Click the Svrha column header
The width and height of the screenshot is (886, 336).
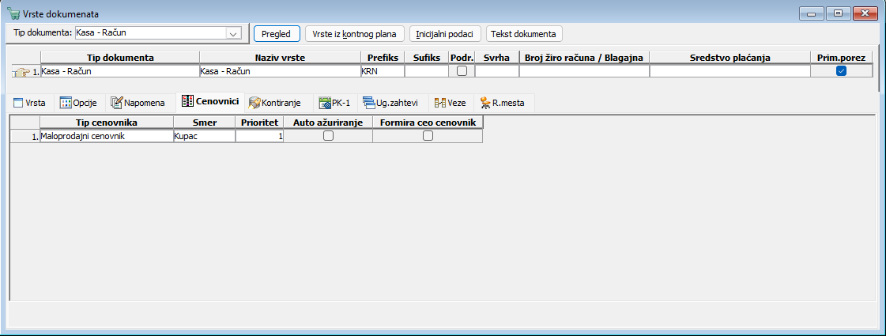pos(496,58)
